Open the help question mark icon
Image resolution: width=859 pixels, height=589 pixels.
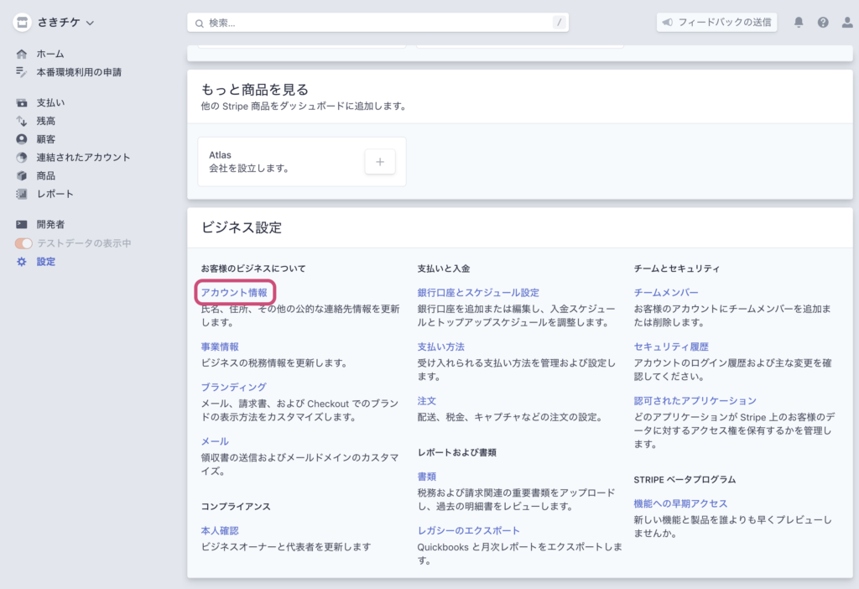coord(823,23)
